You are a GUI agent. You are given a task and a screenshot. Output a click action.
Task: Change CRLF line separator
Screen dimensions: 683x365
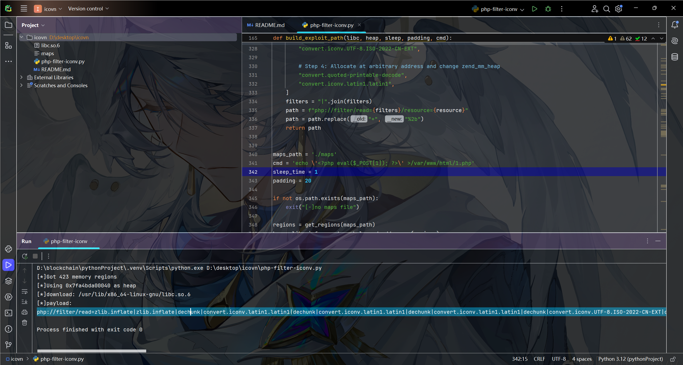click(539, 359)
